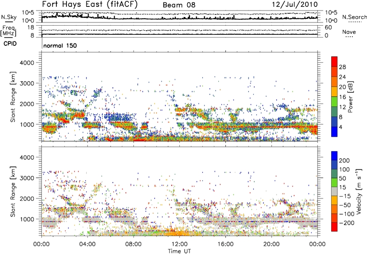
Task: Click the '18' tick on frequency axis
Action: 31,28
